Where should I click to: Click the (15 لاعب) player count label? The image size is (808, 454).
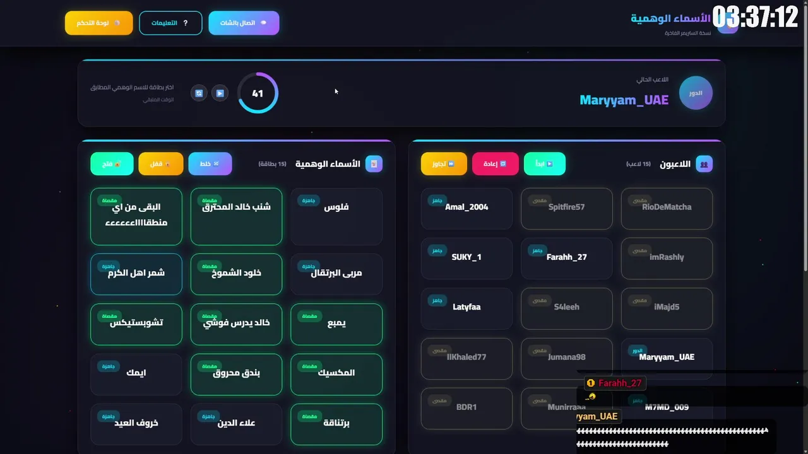pos(638,164)
